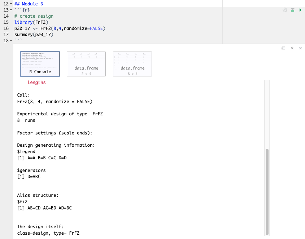
Task: Run all chunks above this one
Action: tap(293, 10)
